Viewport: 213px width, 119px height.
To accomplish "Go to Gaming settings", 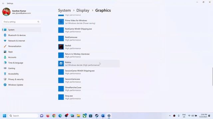I will coord(22,68).
